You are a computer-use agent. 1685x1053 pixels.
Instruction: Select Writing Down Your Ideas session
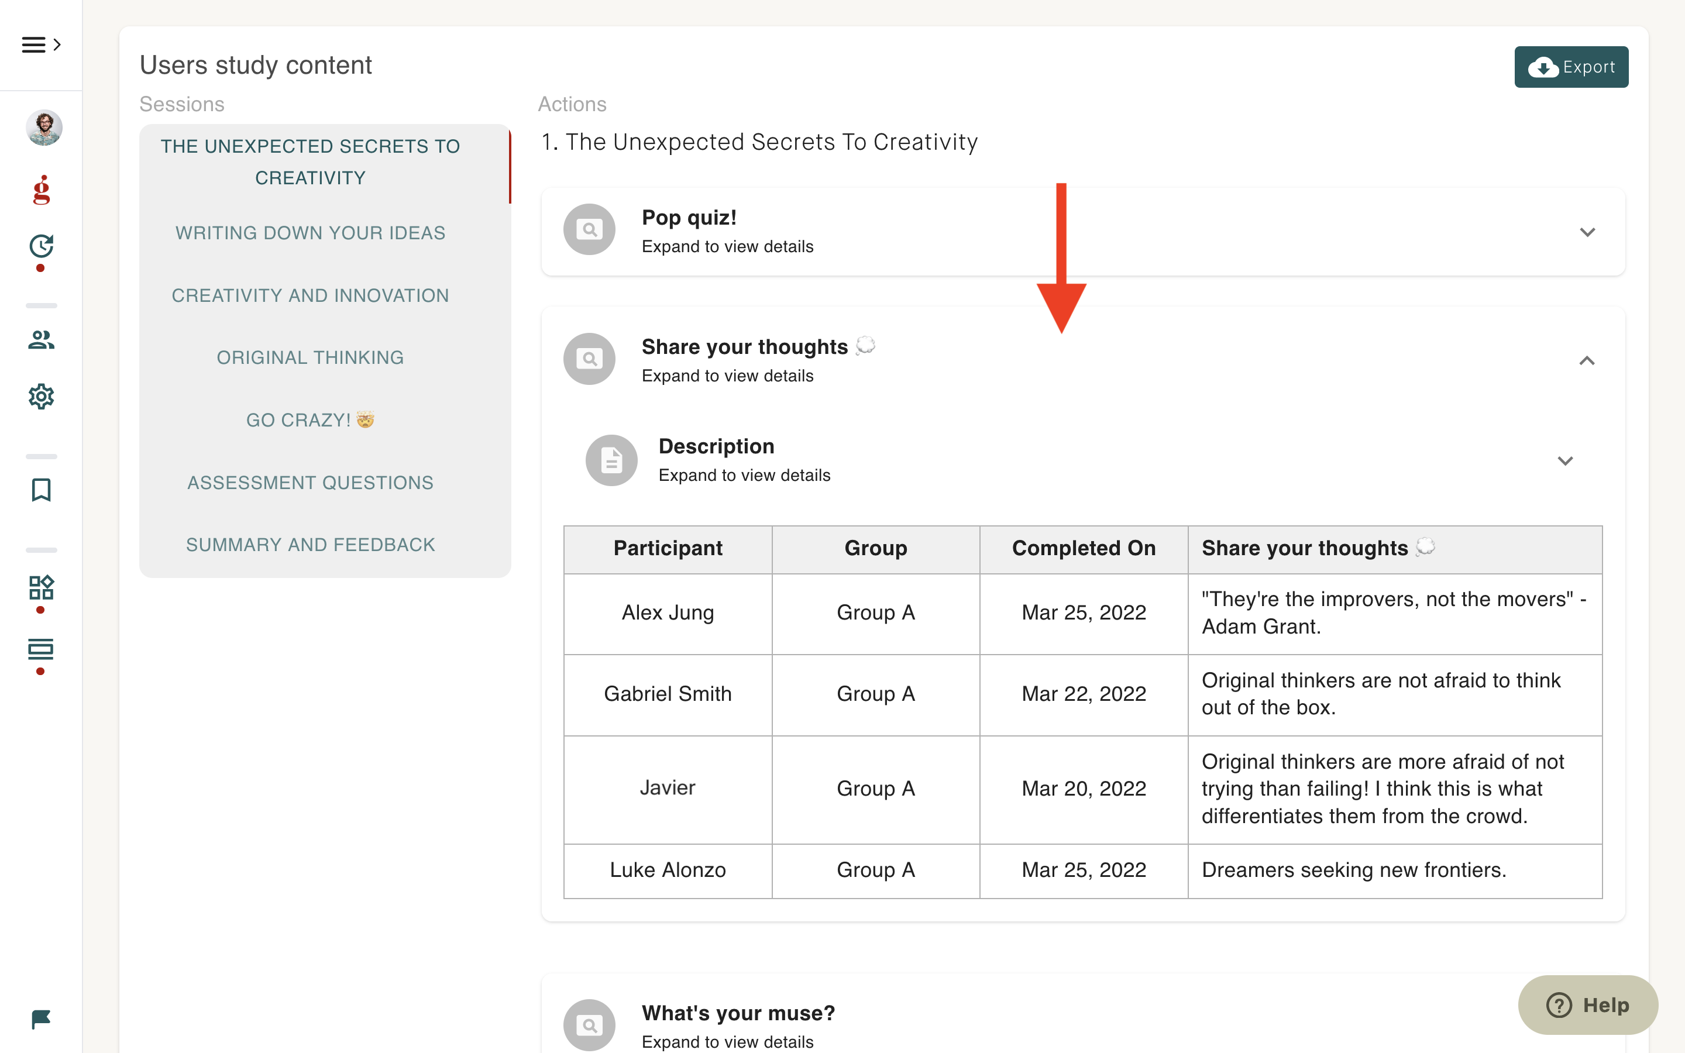coord(311,233)
